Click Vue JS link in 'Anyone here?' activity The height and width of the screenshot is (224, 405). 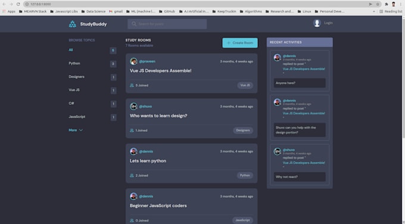(304, 69)
